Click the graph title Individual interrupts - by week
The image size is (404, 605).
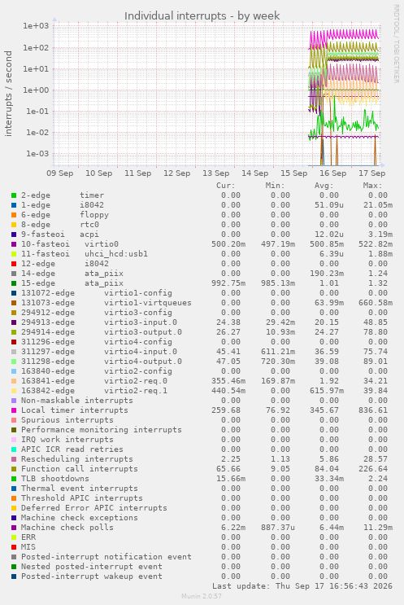point(202,16)
